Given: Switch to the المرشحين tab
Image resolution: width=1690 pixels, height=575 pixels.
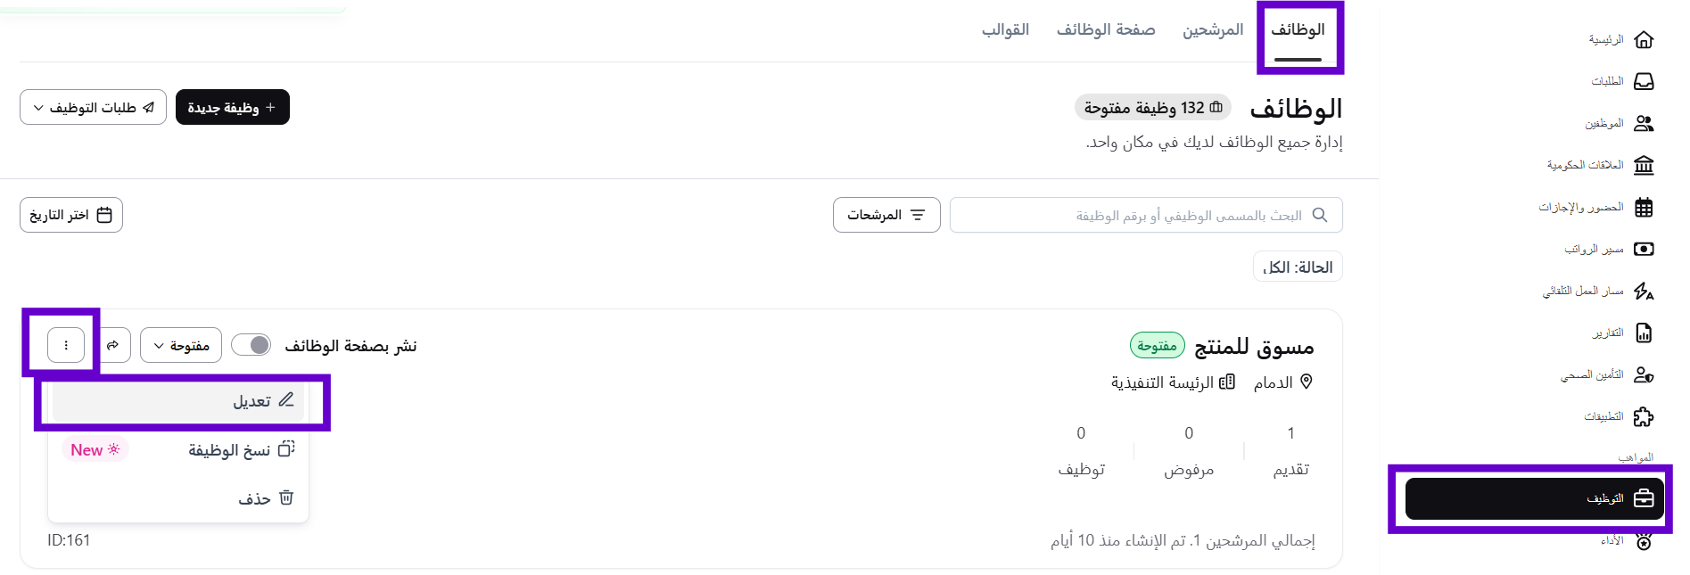Looking at the screenshot, I should (x=1212, y=30).
